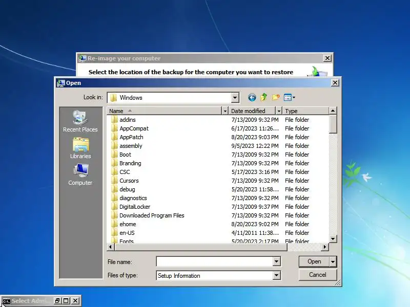Select the AppCompat folder icon
Viewport: 410px width, 307px height.
point(114,128)
